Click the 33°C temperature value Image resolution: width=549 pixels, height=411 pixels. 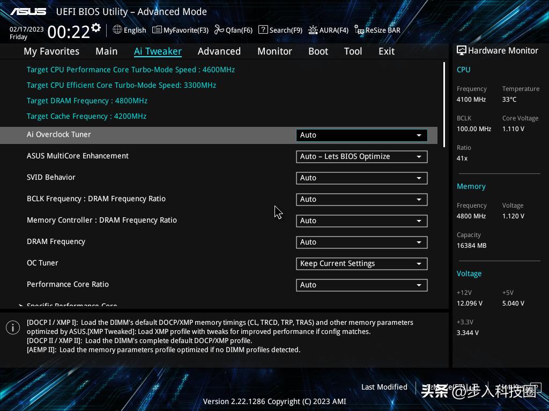[x=509, y=100]
